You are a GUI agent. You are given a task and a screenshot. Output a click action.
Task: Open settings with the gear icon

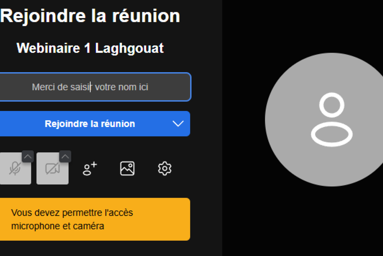(165, 169)
